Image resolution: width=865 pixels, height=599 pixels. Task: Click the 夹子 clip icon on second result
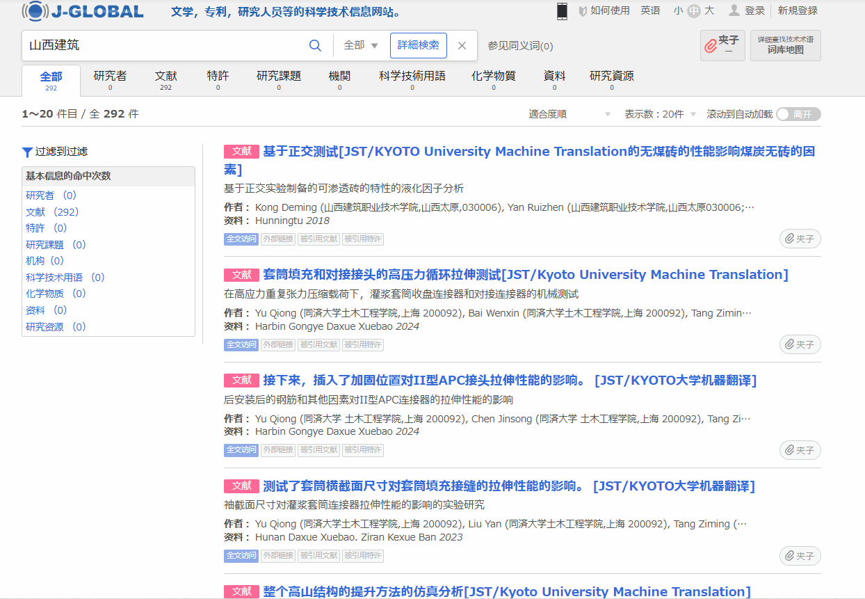coord(800,344)
